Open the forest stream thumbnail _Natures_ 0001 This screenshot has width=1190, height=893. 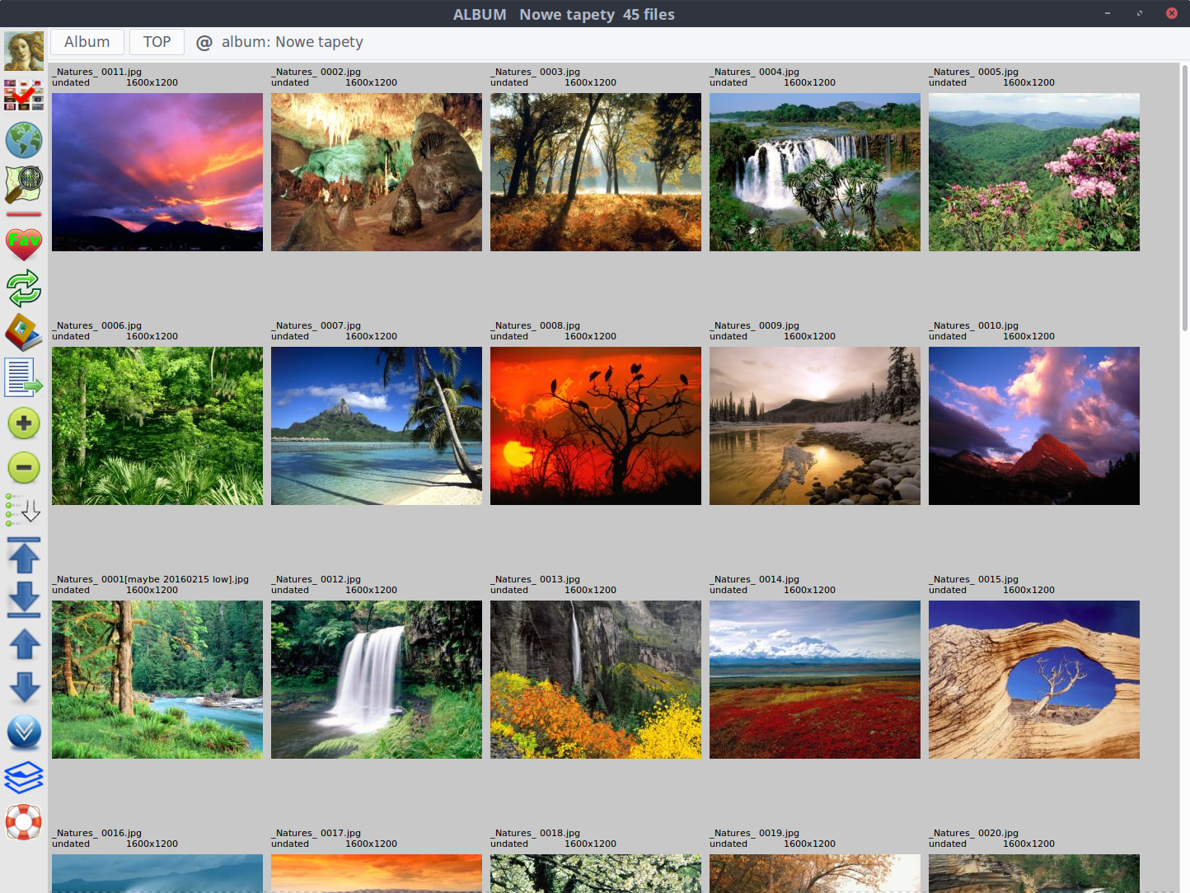(x=157, y=680)
